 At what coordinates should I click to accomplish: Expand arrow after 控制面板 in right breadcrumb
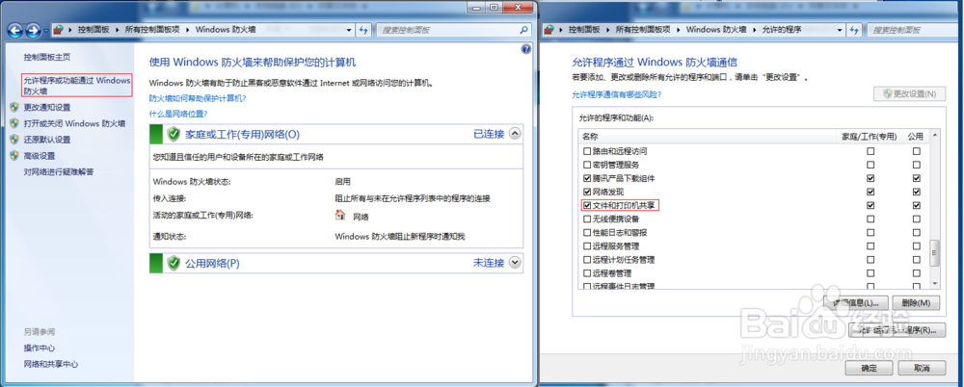(x=609, y=30)
